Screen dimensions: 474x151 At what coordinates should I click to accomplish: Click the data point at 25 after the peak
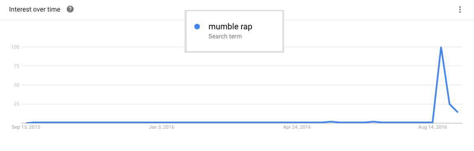click(x=450, y=104)
